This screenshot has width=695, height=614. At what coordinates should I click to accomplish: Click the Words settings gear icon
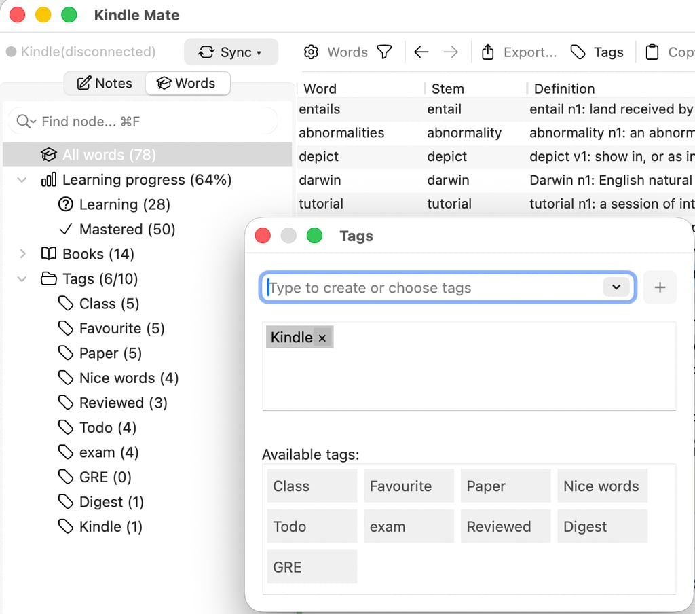coord(312,52)
